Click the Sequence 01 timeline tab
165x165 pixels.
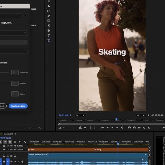coord(8,134)
